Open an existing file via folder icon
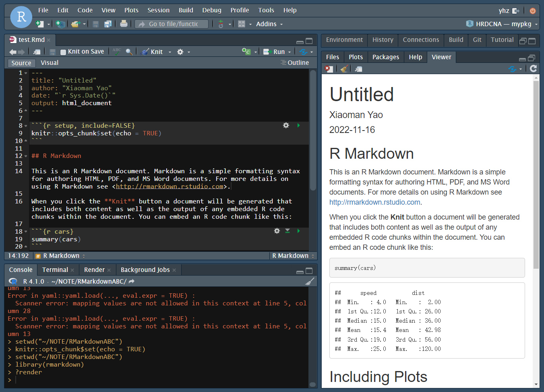 click(75, 24)
